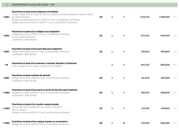Viewport: 179px width, 130px height.
Task: Select the row code I-10(C)
Action: coord(6,93)
